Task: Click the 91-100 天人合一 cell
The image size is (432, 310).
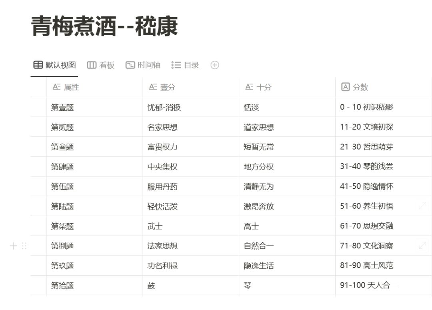Action: [x=384, y=285]
